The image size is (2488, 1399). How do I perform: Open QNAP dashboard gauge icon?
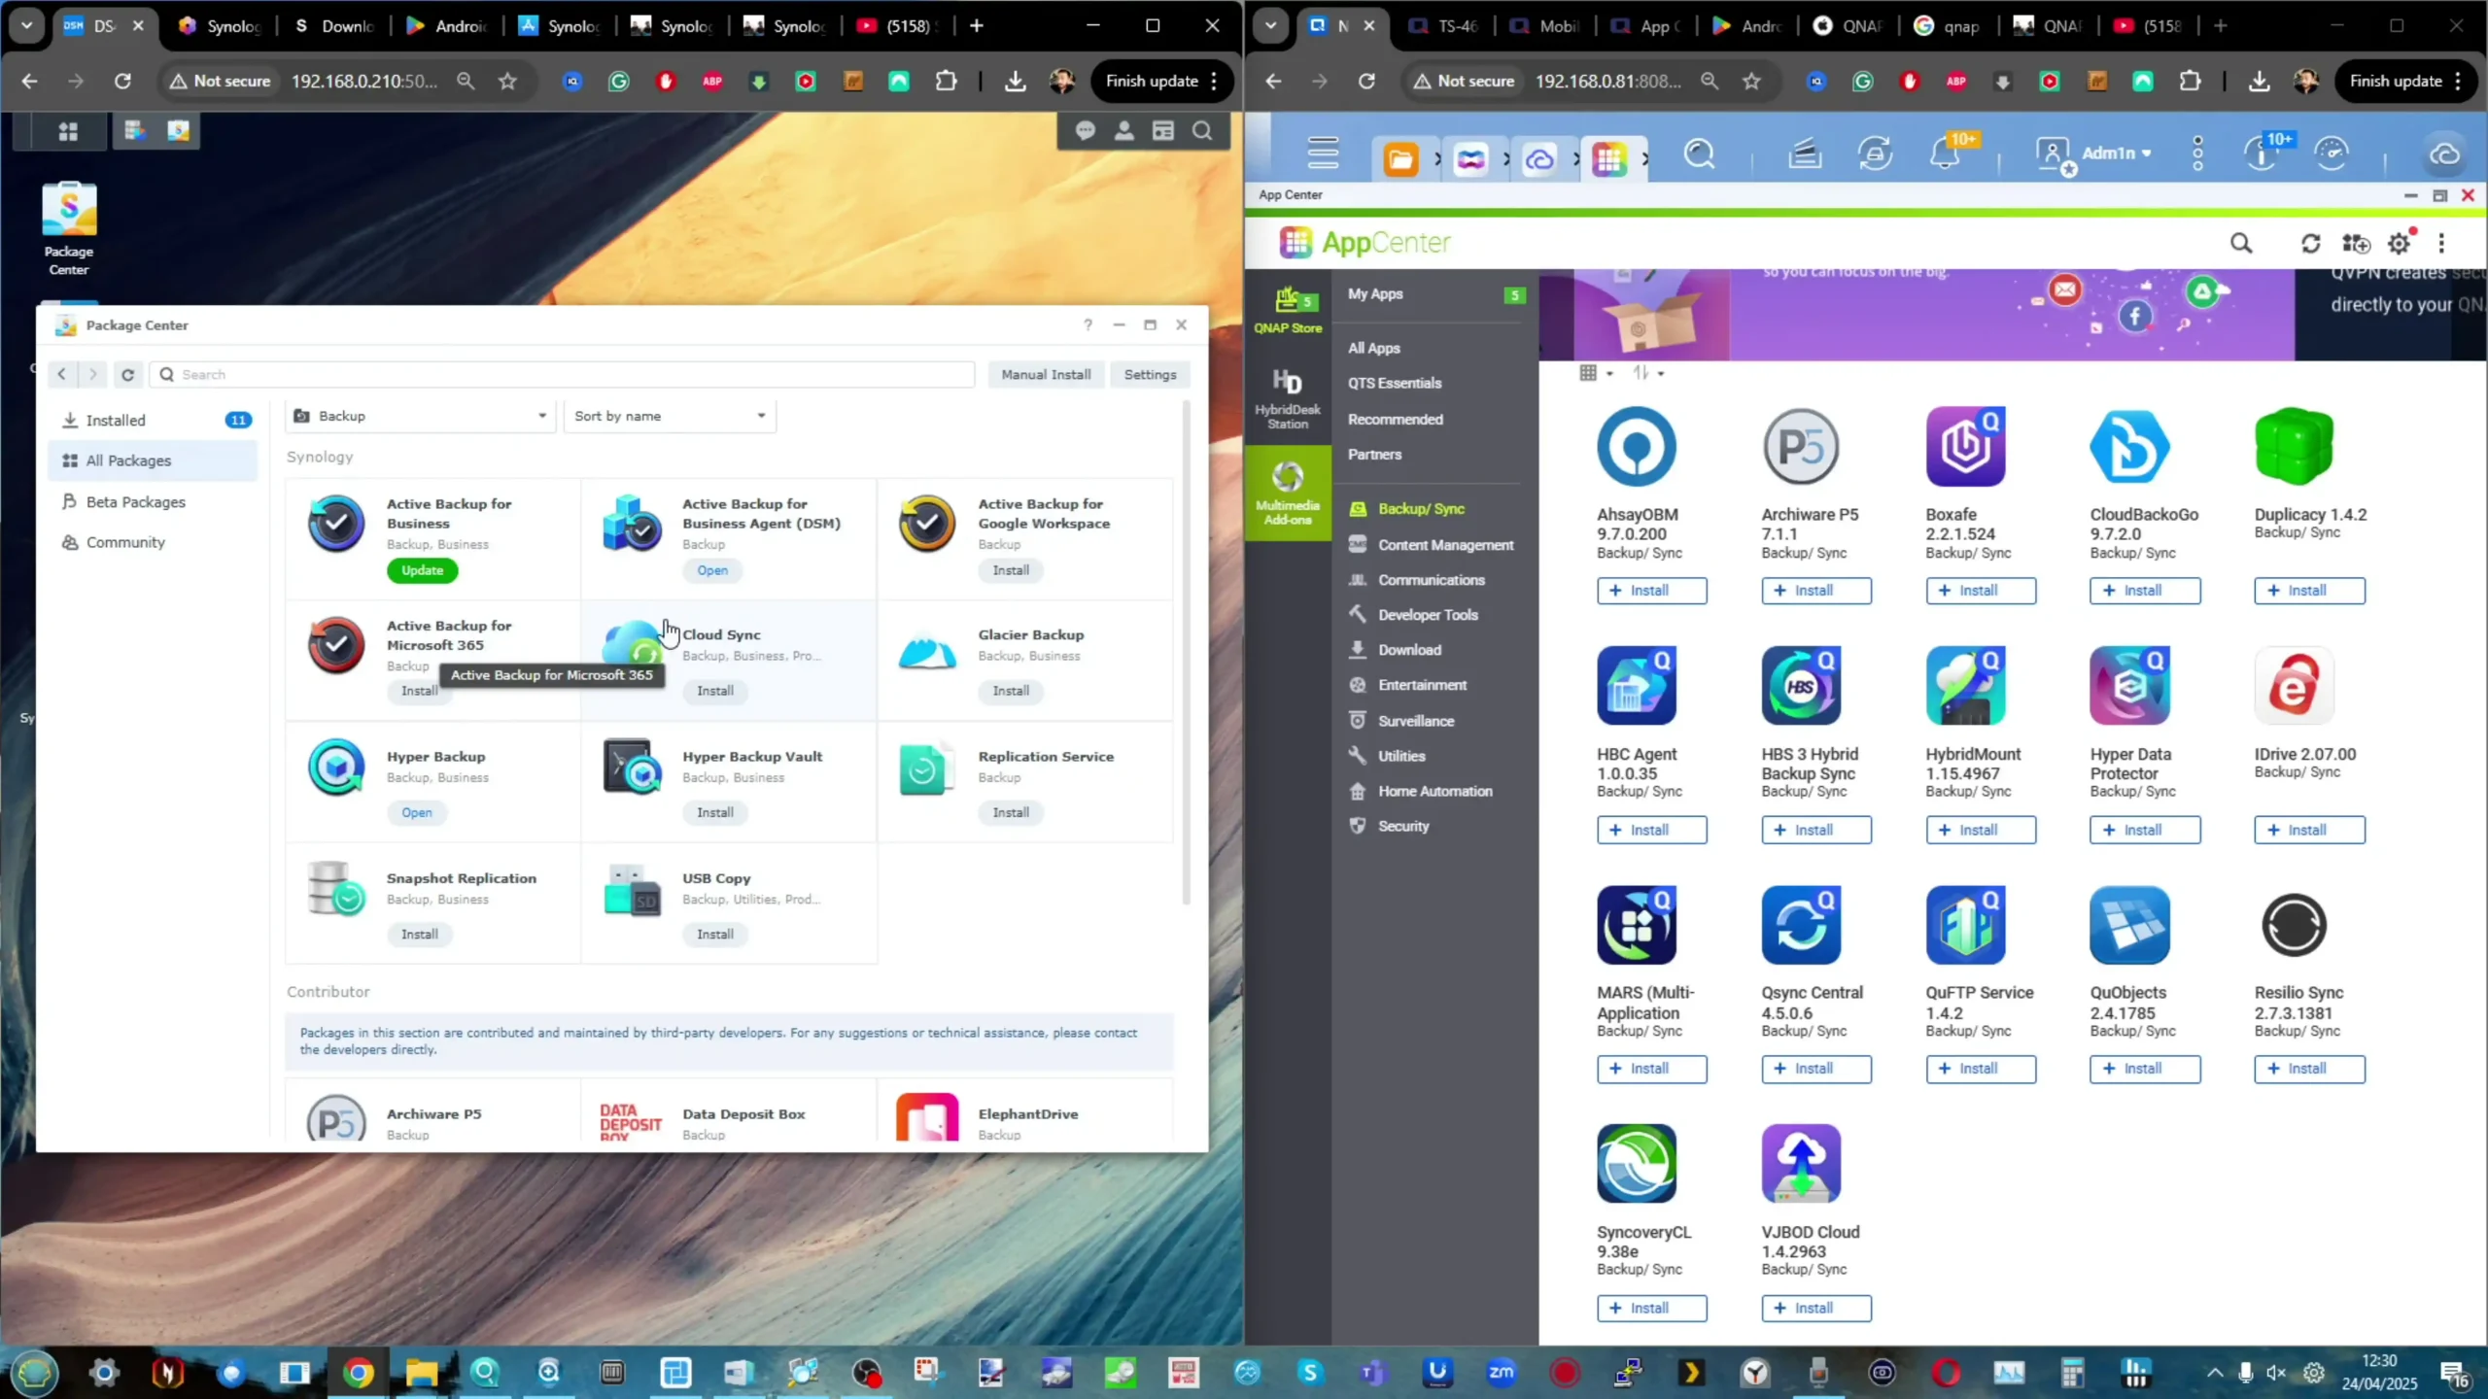2332,154
